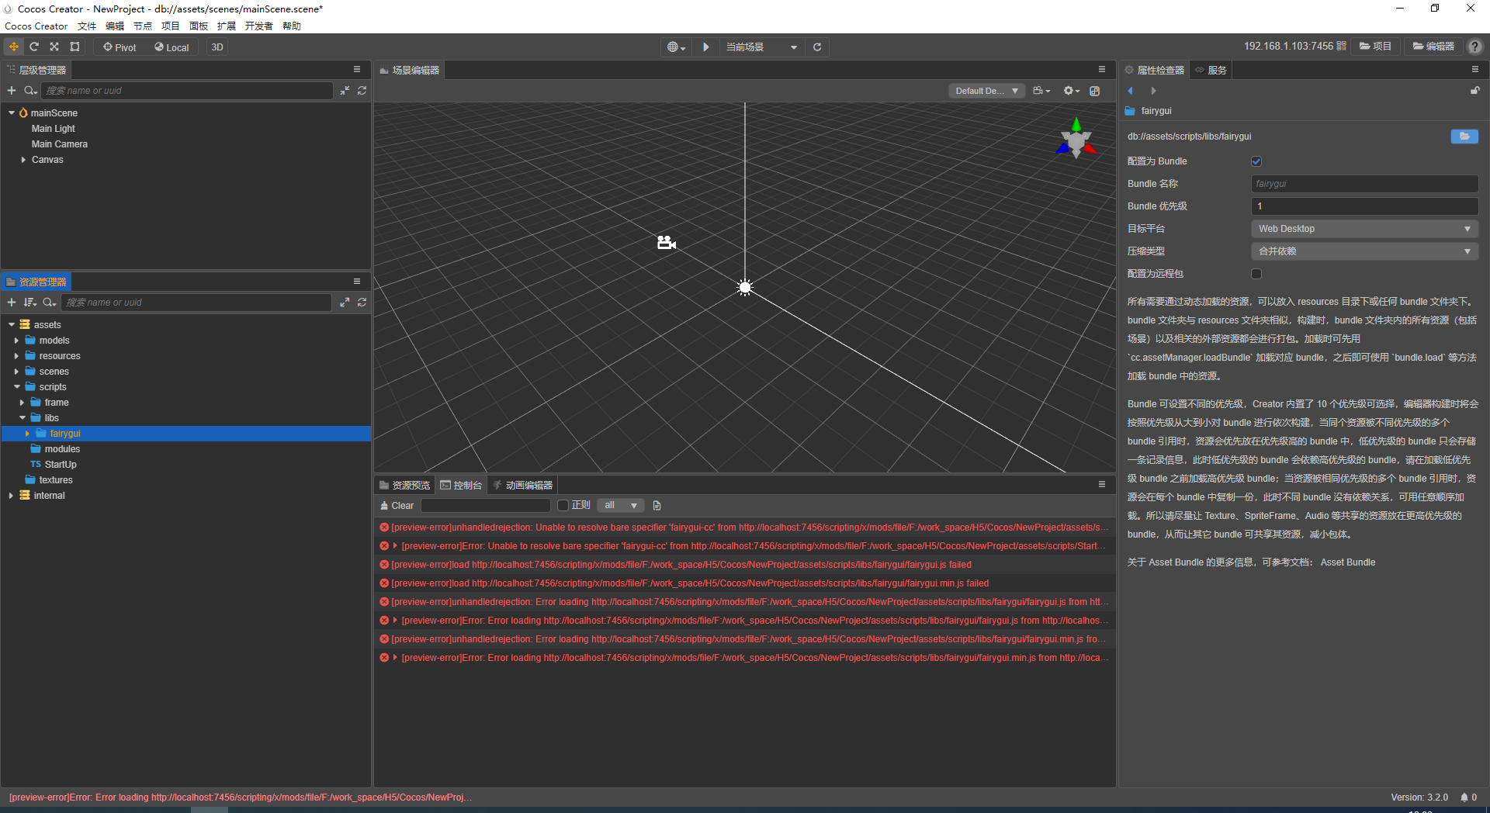1490x813 pixels.
Task: Select the Rotate transform tool
Action: pos(34,47)
